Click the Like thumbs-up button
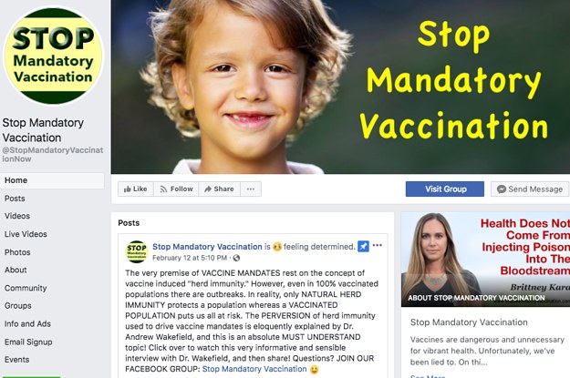570x378 pixels. (x=136, y=189)
